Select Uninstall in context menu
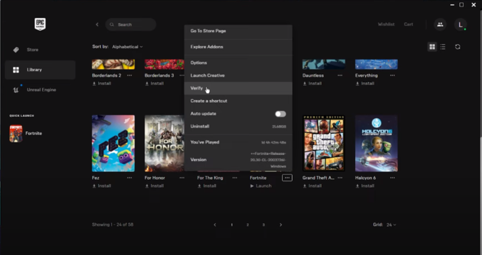 tap(238, 127)
